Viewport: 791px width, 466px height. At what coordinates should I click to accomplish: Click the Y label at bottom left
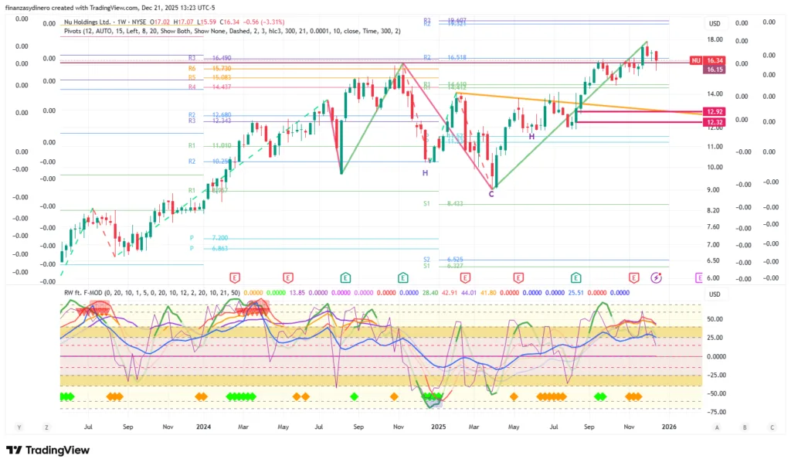point(18,427)
